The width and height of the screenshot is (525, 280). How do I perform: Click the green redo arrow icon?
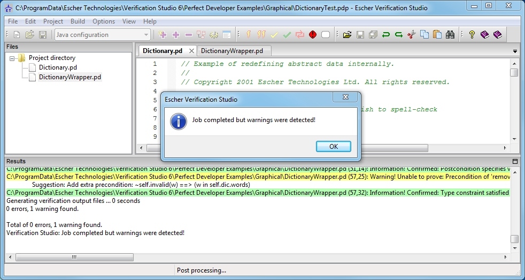(398, 35)
